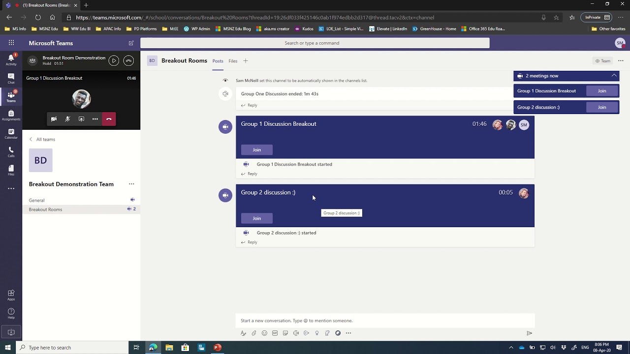Open more compose extensions ellipsis

click(348, 333)
